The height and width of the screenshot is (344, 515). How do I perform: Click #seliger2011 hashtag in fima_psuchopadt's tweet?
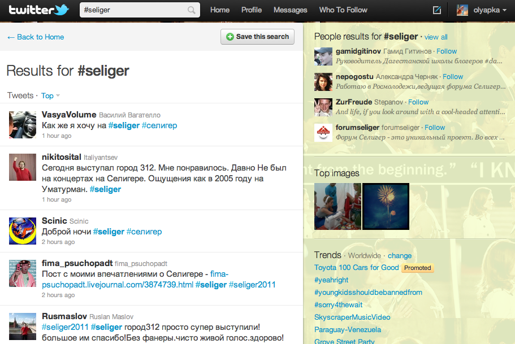pyautogui.click(x=252, y=285)
